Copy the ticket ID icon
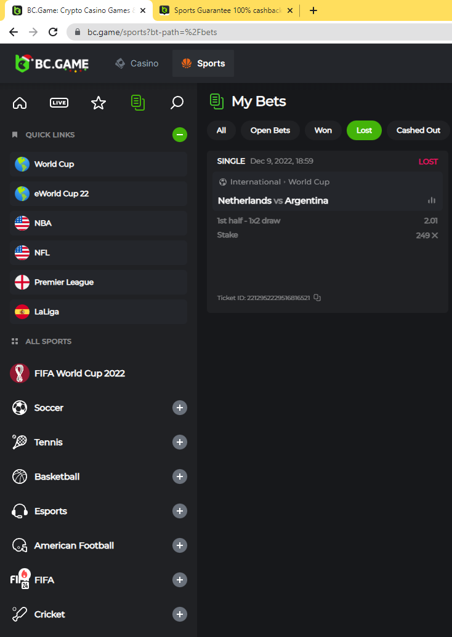This screenshot has width=452, height=637. click(317, 298)
